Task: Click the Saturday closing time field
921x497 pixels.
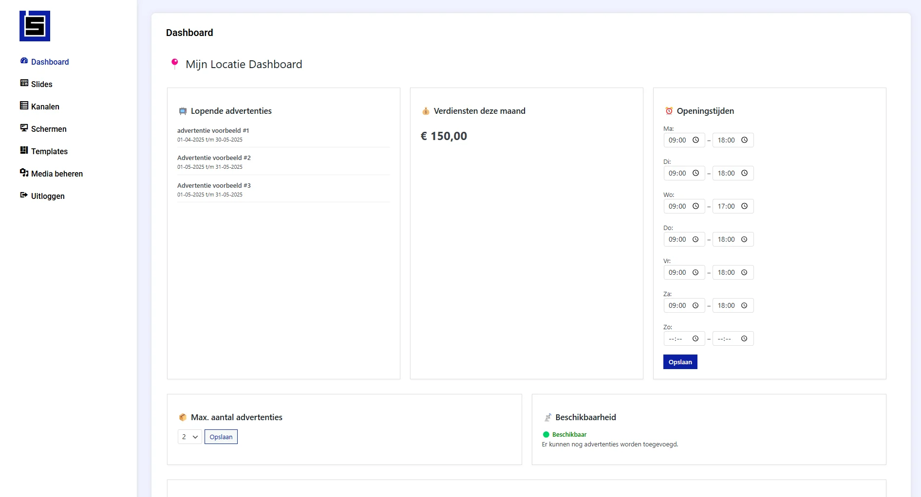Action: pyautogui.click(x=726, y=305)
